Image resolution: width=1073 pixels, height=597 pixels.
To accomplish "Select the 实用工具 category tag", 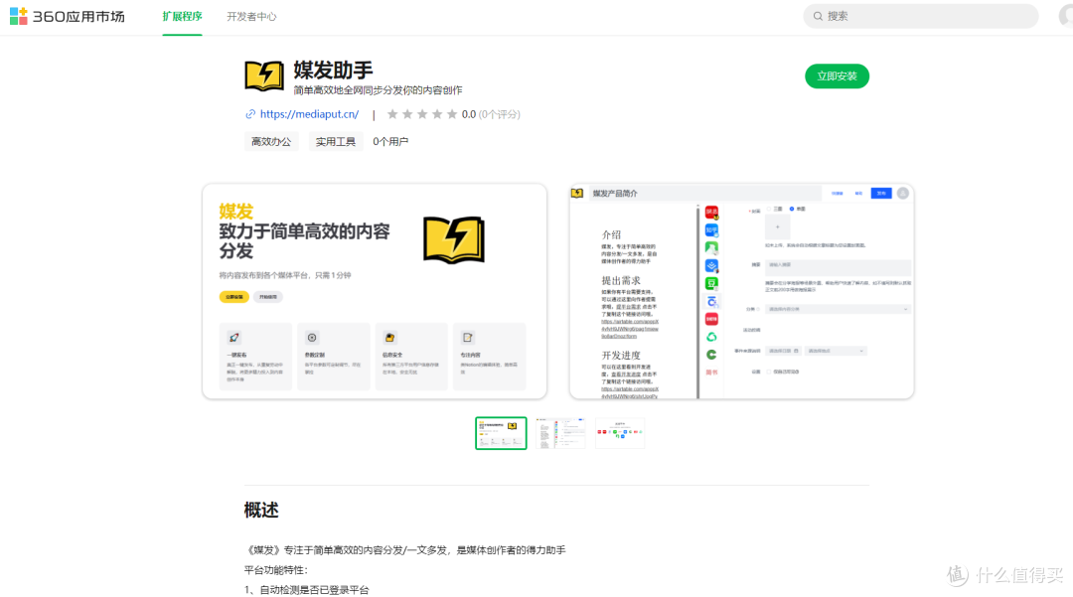I will [x=336, y=142].
